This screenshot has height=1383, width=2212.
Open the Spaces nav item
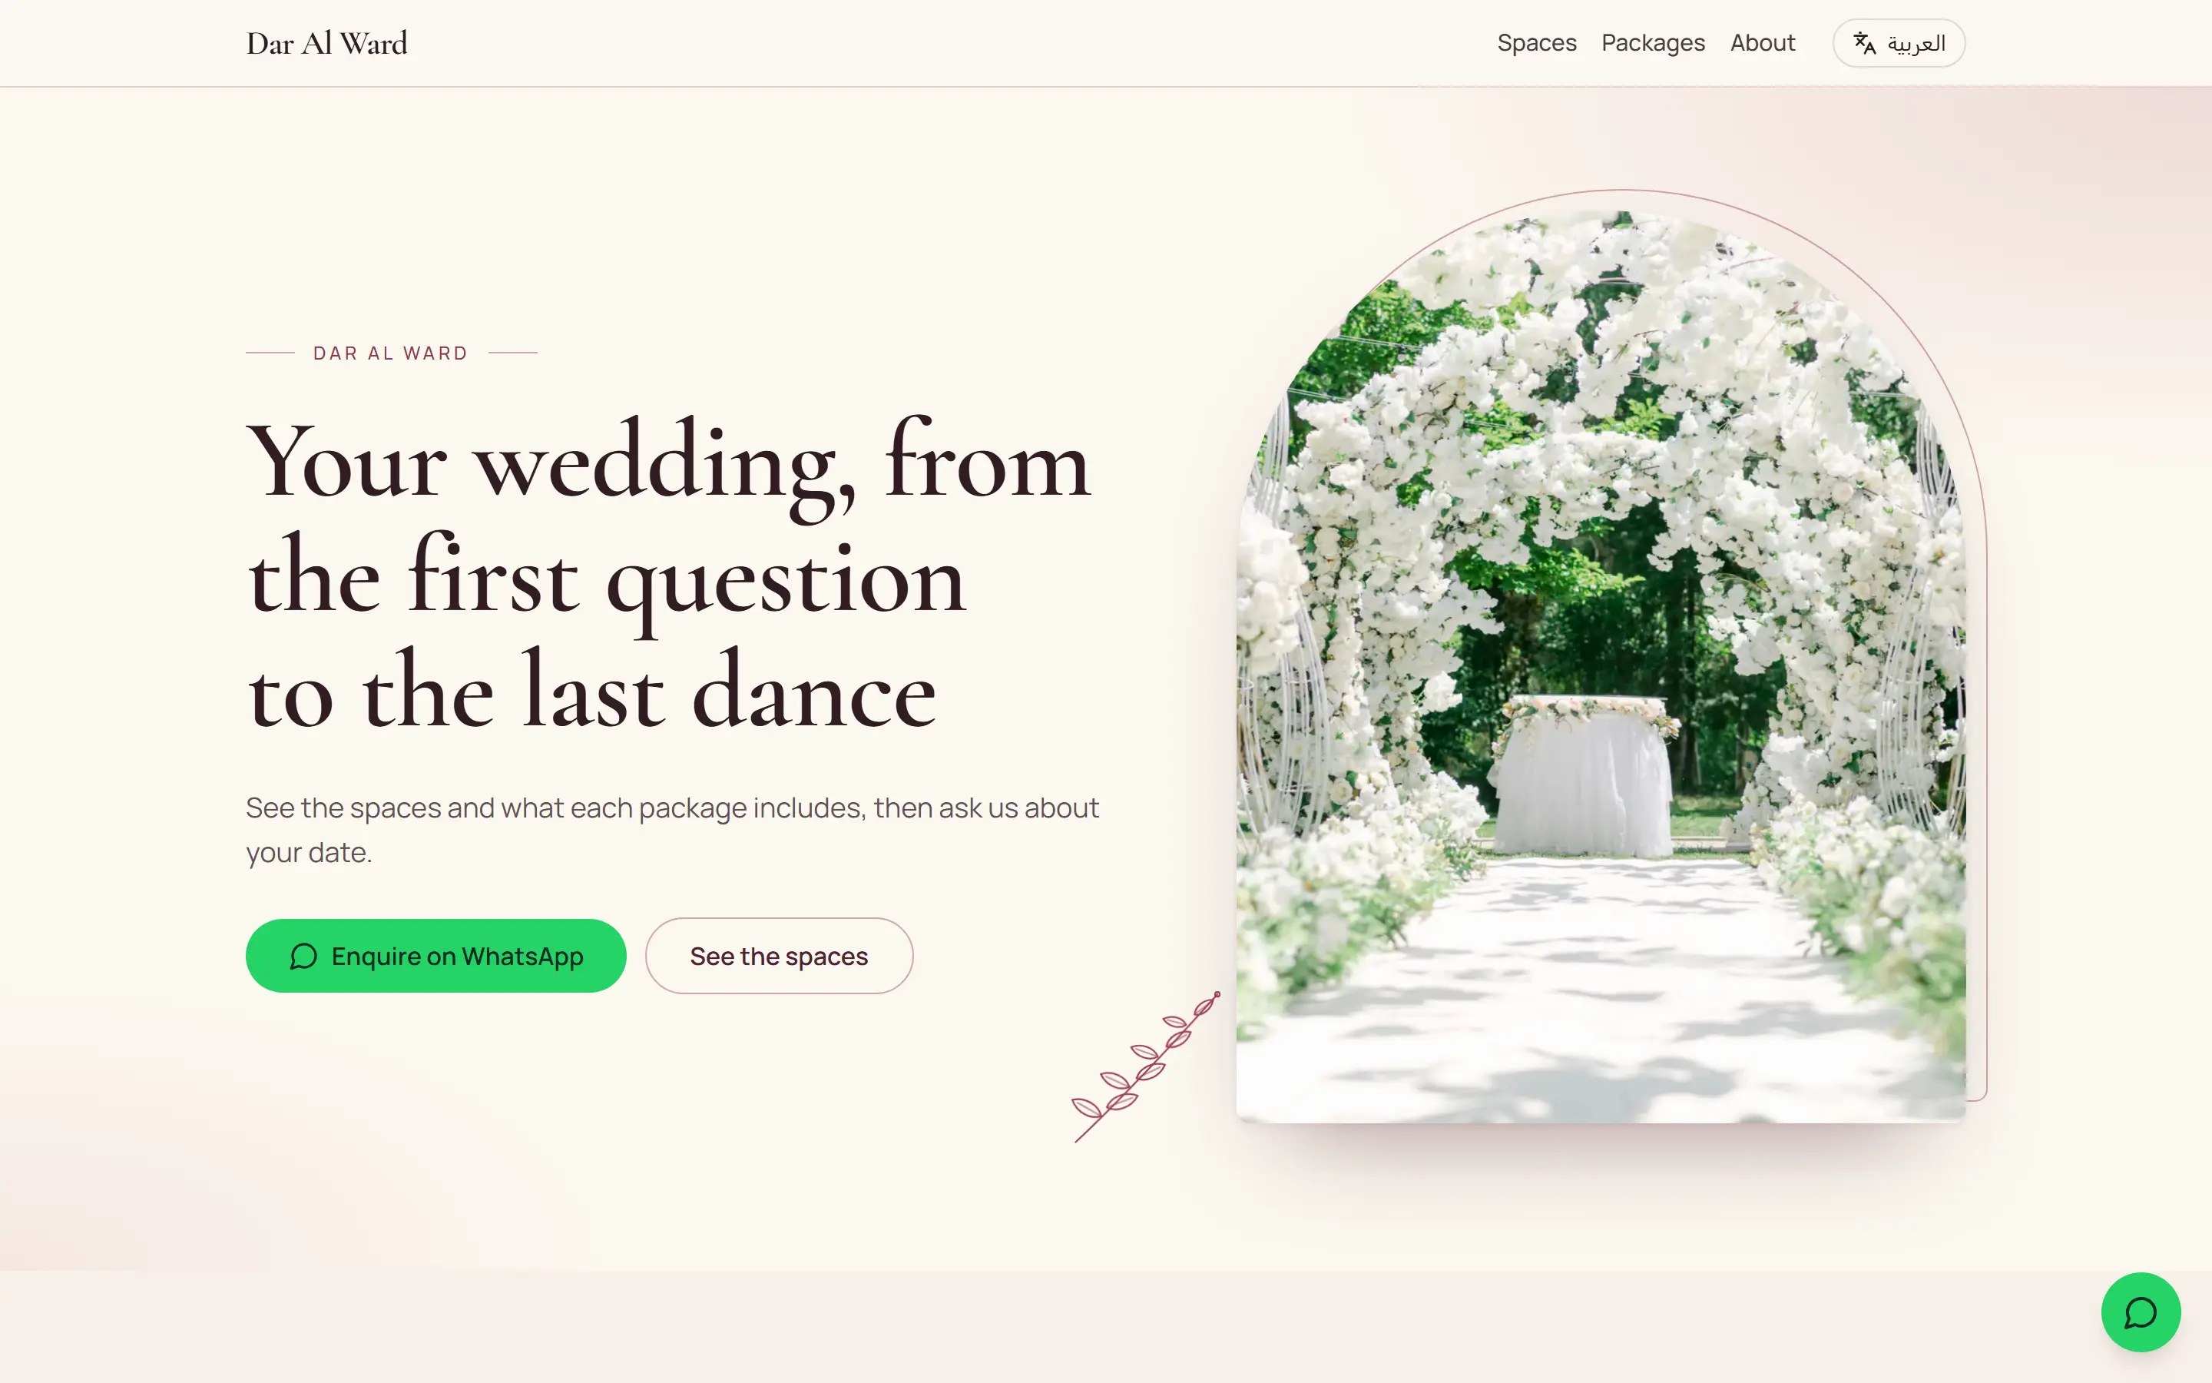1537,43
